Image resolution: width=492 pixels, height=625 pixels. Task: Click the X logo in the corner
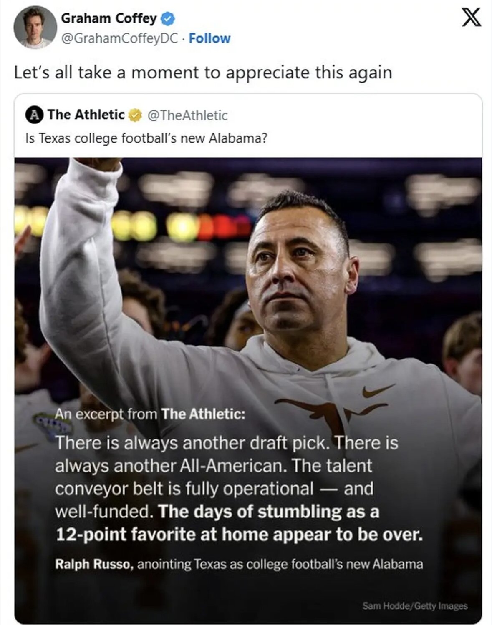point(471,18)
